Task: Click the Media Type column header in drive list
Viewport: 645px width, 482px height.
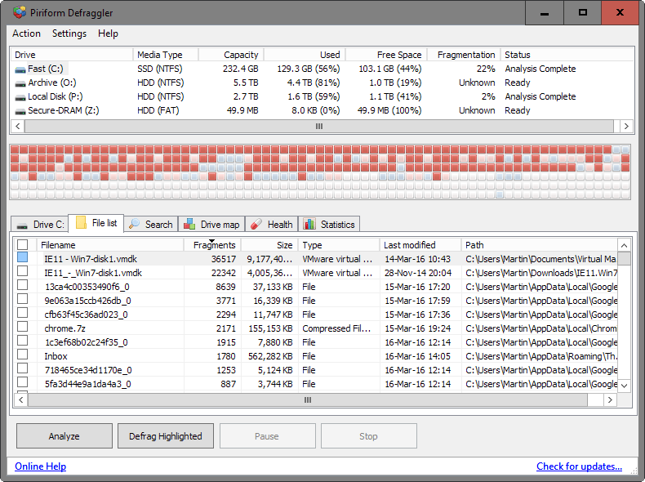Action: tap(166, 55)
